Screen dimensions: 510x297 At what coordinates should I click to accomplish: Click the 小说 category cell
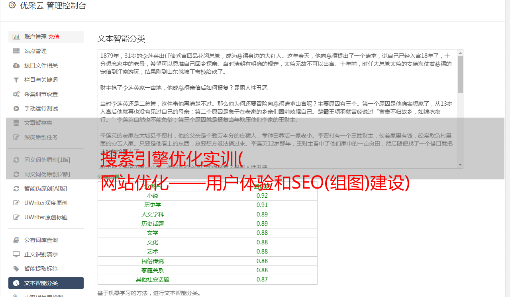153,196
